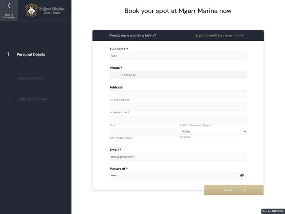
Task: Focus the Email input field
Action: tap(178, 157)
